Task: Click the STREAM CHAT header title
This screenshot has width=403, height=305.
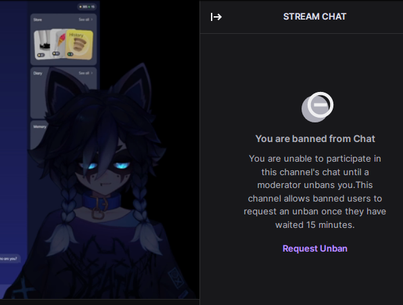Action: 314,17
